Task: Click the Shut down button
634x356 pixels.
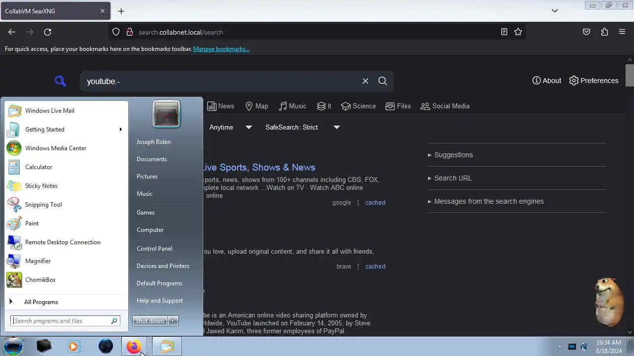Action: pos(150,321)
